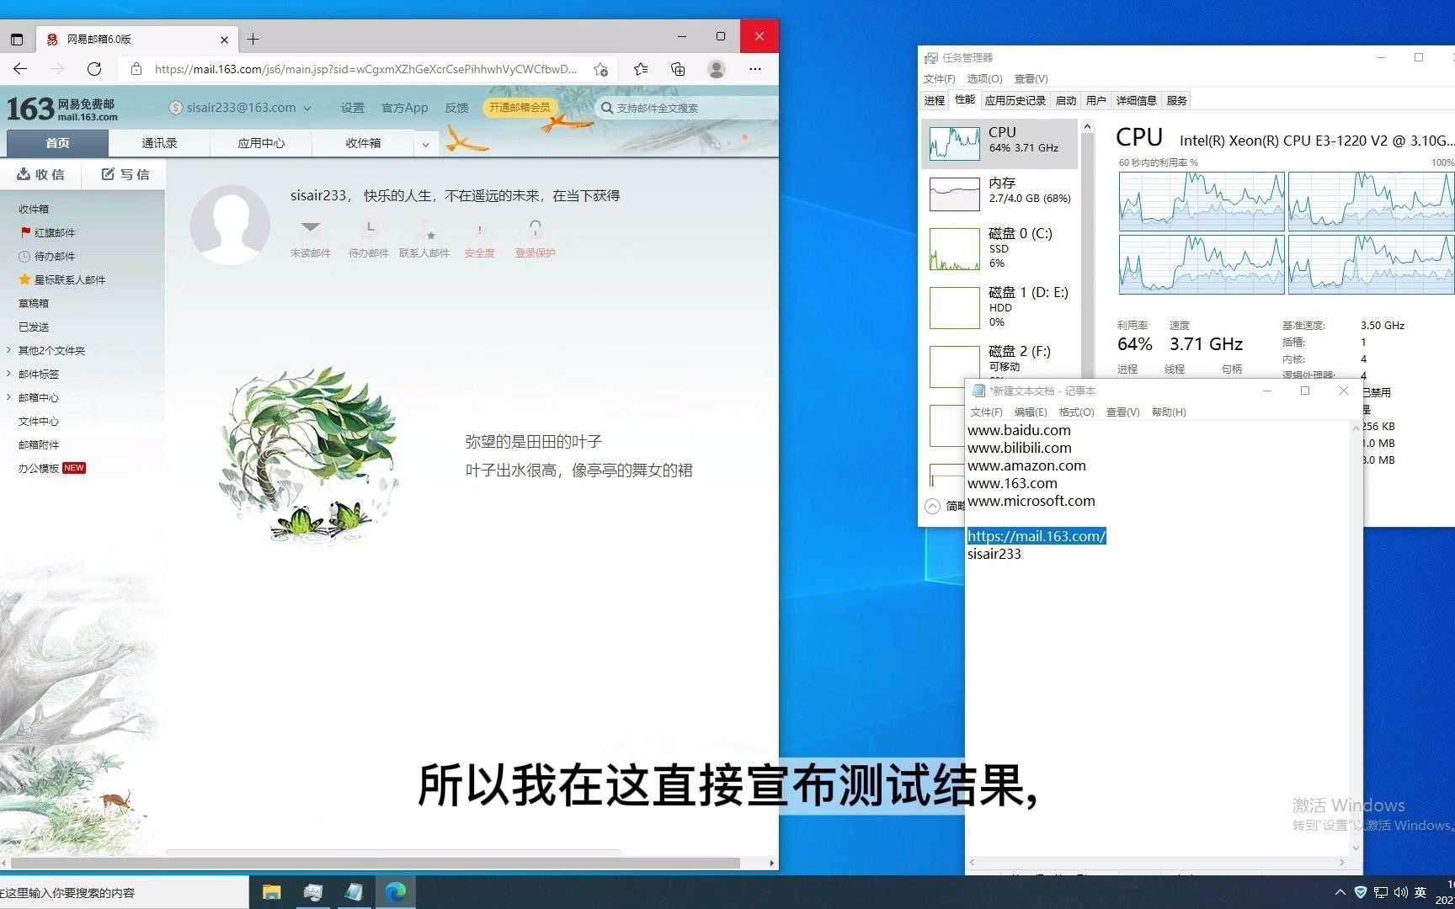Open Edge profile avatar
1455x909 pixels.
click(717, 69)
